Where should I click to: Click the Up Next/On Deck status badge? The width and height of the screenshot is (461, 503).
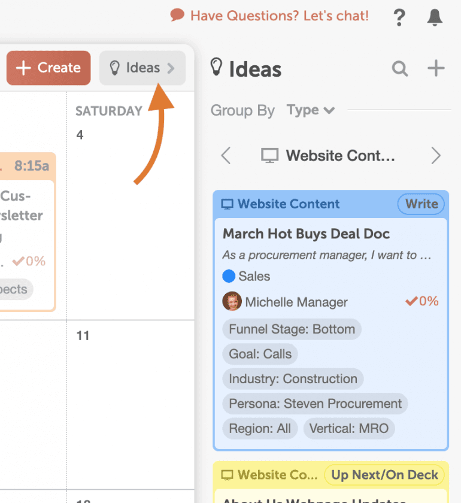pyautogui.click(x=384, y=475)
